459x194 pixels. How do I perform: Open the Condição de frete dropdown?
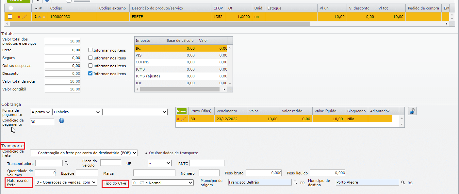[84, 153]
